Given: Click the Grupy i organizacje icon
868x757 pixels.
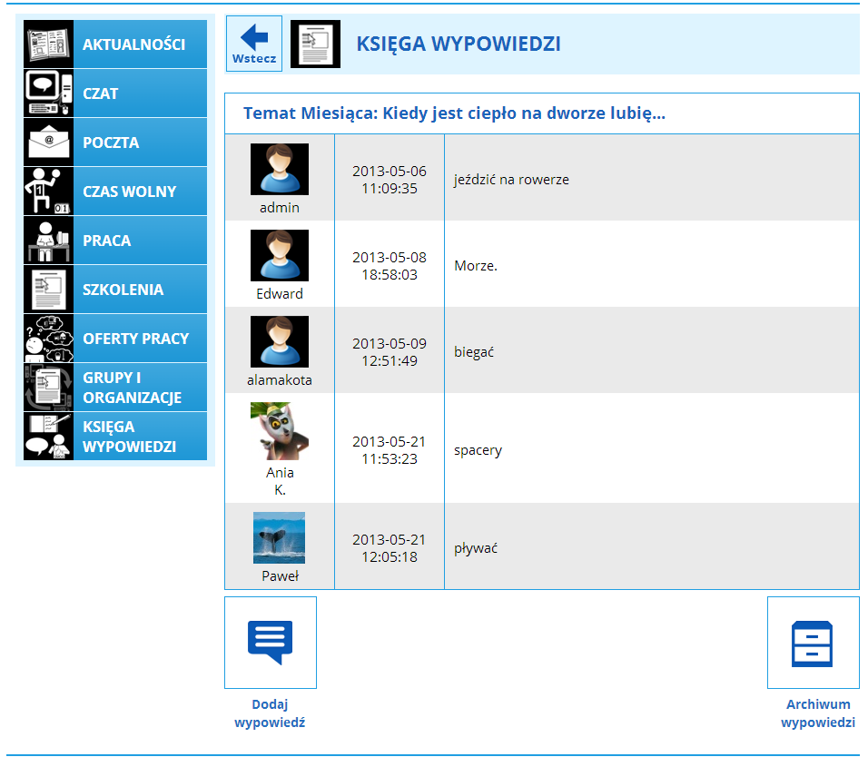Looking at the screenshot, I should [49, 387].
